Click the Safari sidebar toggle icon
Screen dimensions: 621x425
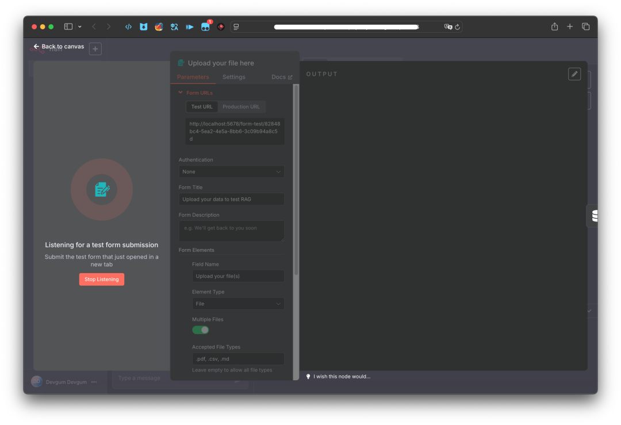(68, 26)
